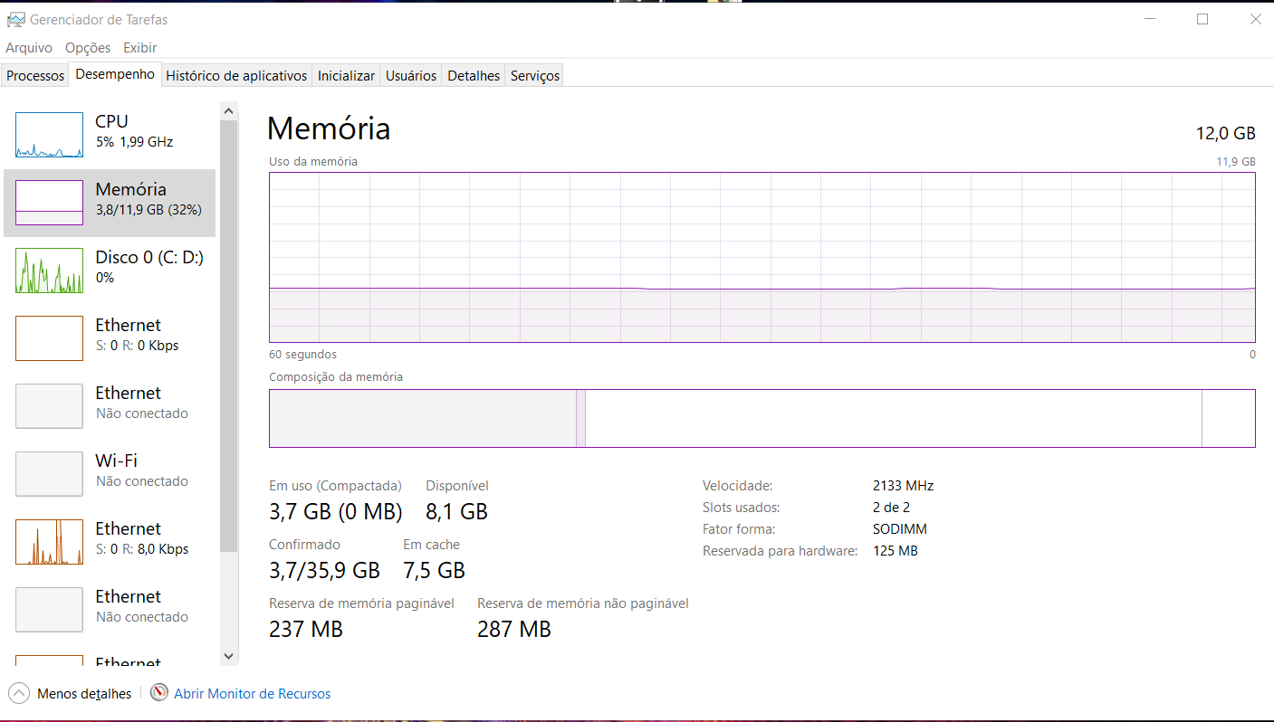Image resolution: width=1274 pixels, height=722 pixels.
Task: Open the Exibir menu
Action: point(140,47)
